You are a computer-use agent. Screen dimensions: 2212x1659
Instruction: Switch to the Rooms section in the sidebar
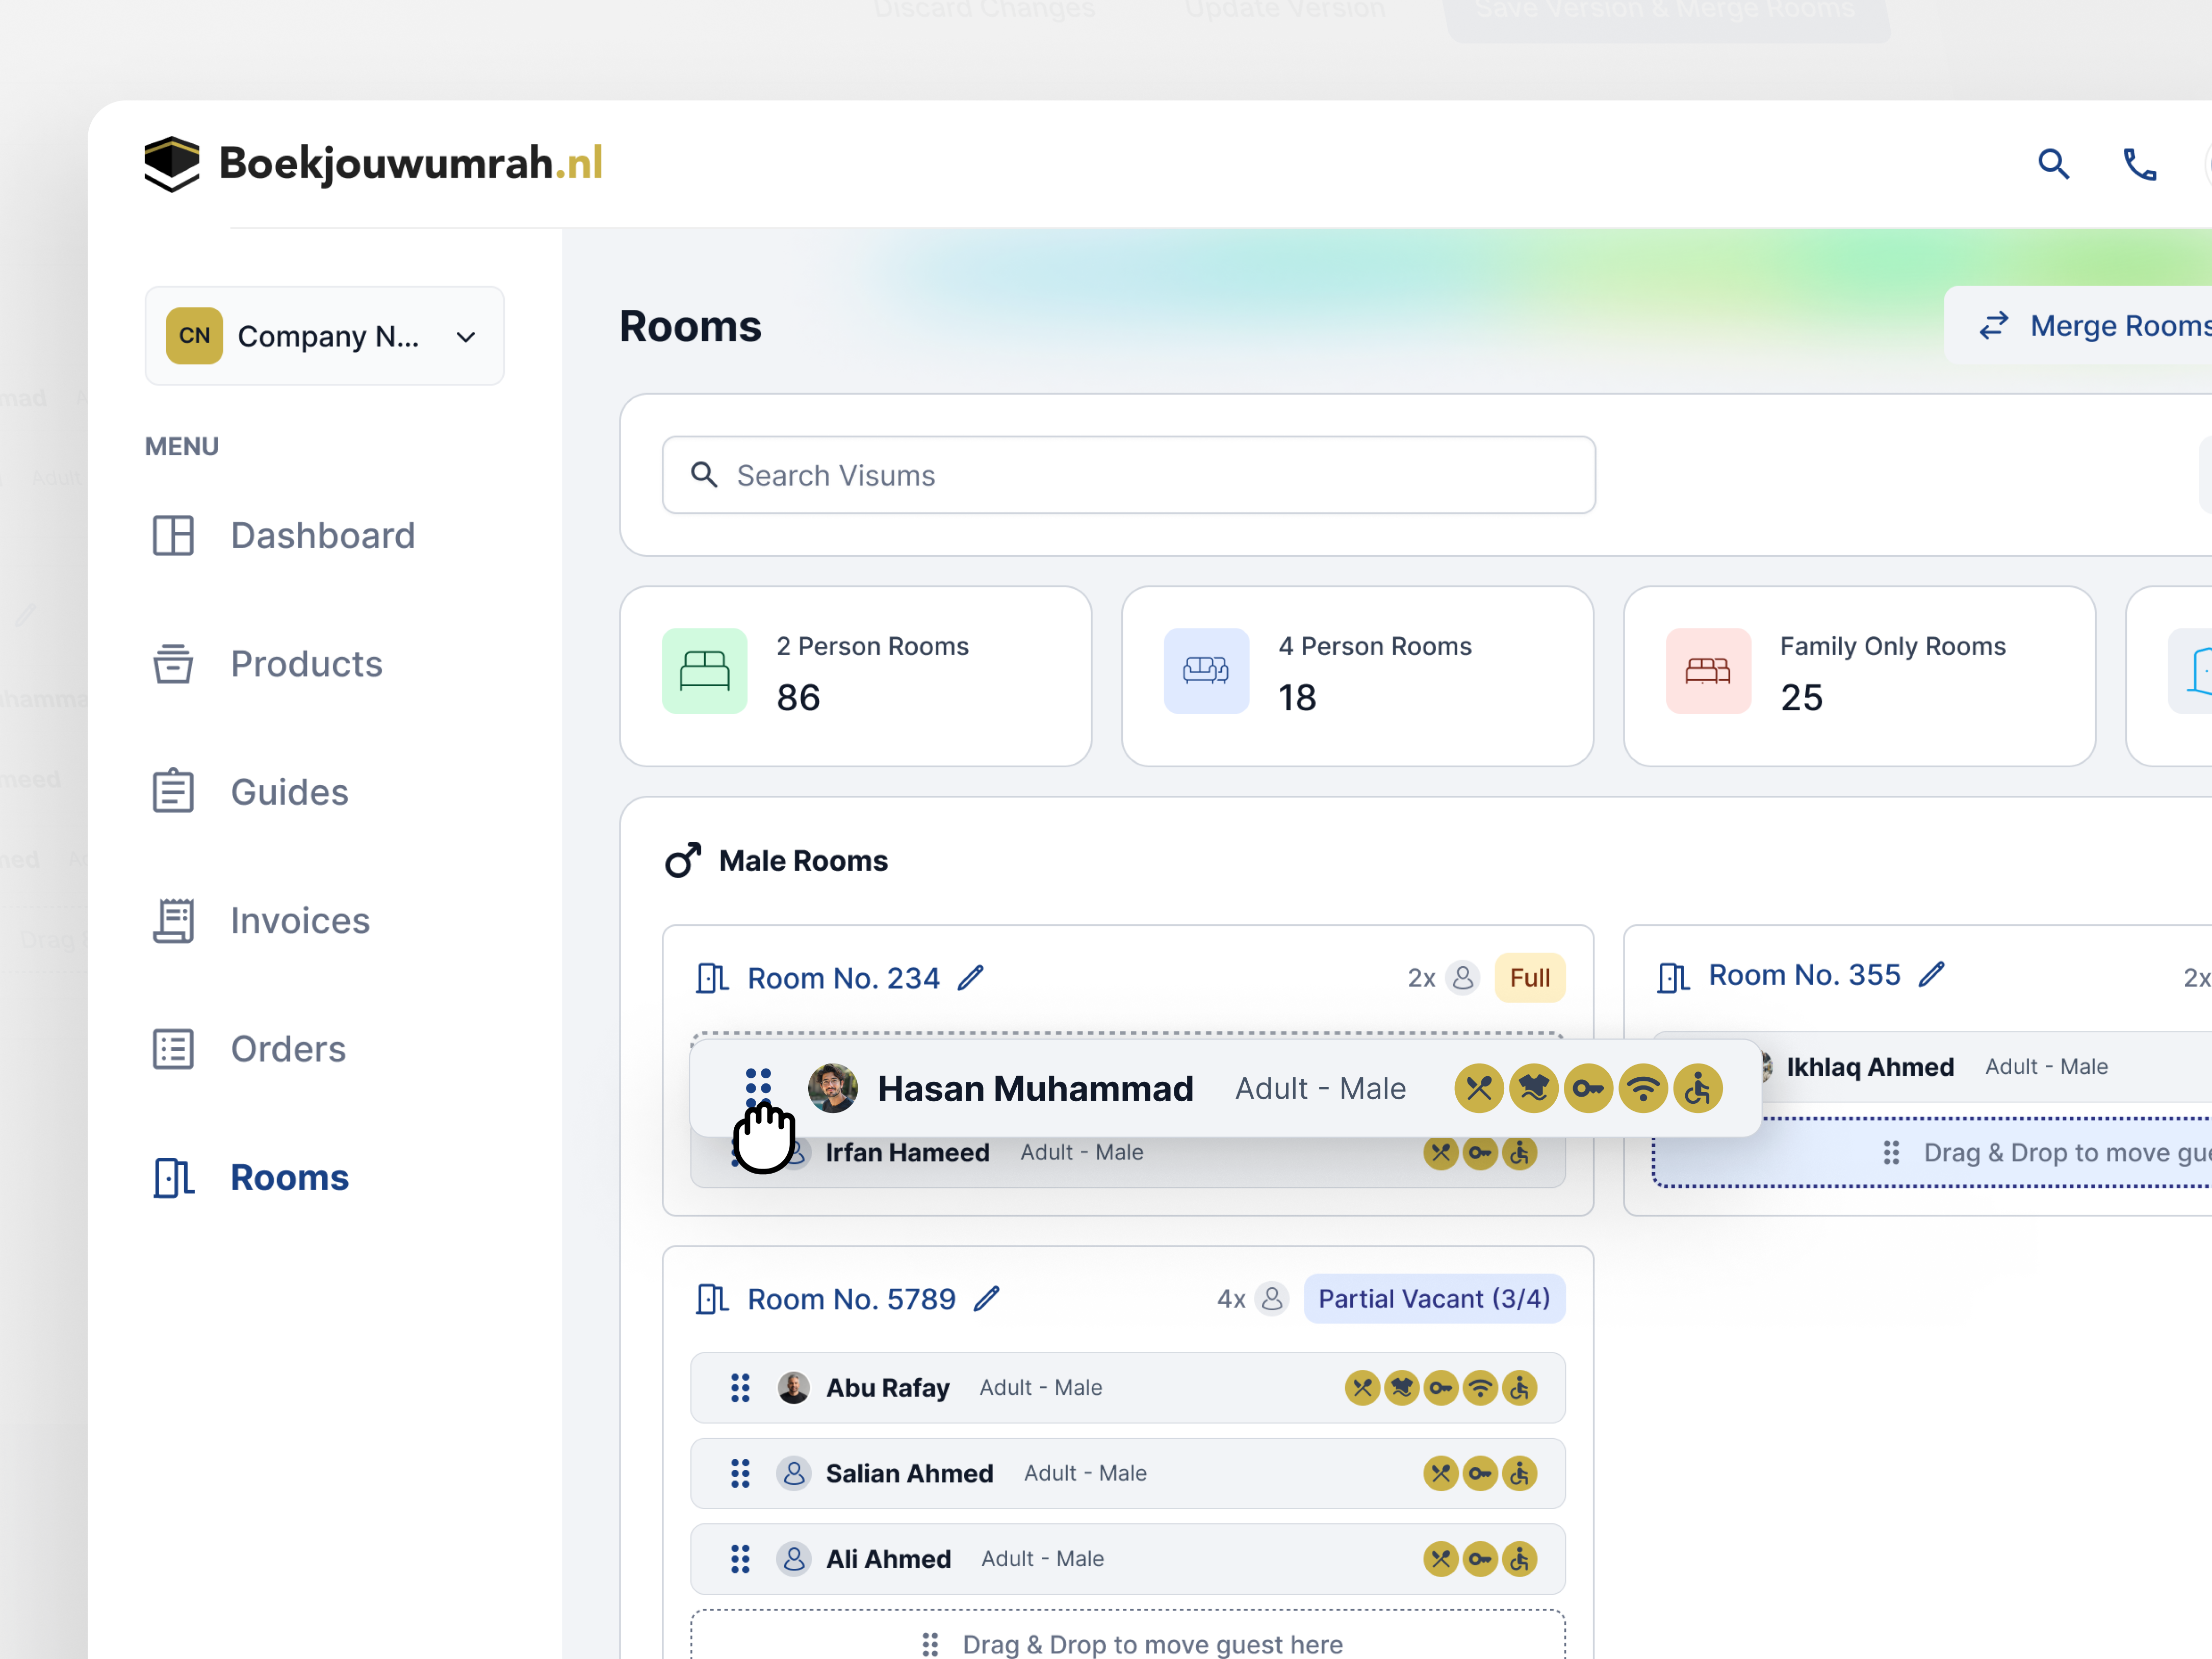click(x=289, y=1177)
